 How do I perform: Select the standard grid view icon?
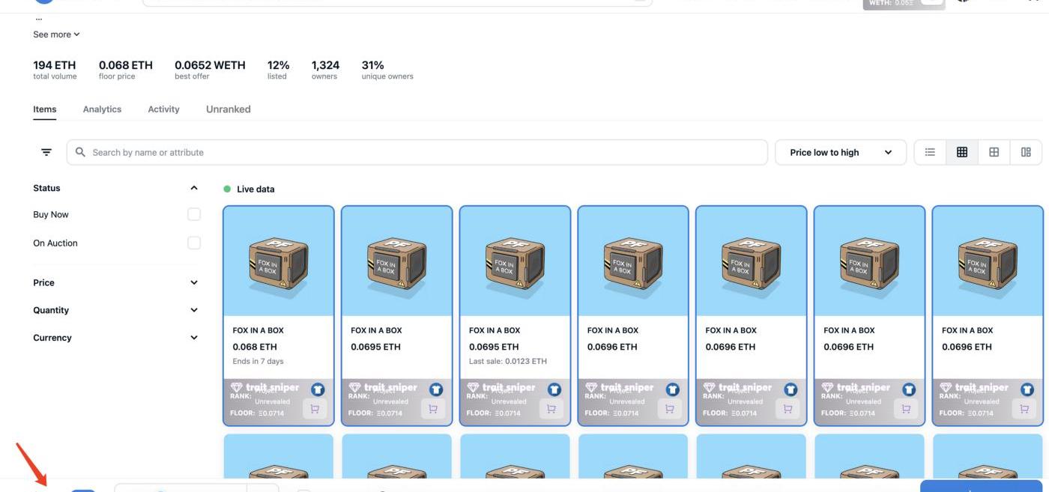(x=962, y=152)
